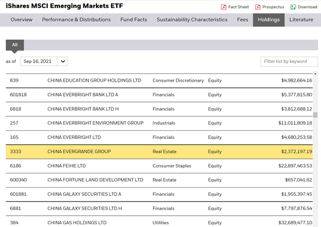Open the Literature tab
Image resolution: width=321 pixels, height=227 pixels.
point(301,20)
